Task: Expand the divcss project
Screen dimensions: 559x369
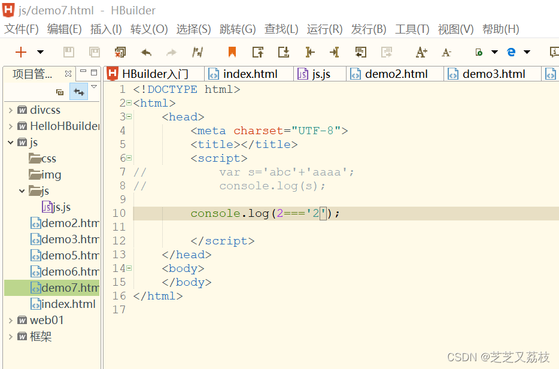Action: [10, 110]
